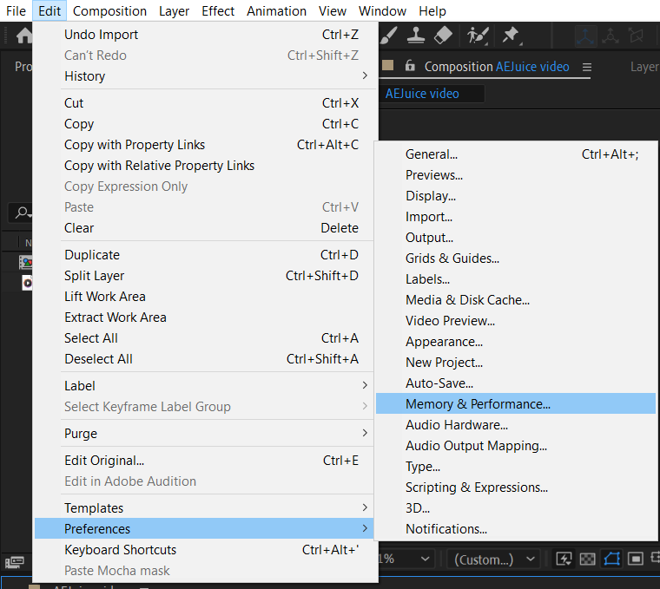Click the Home icon
Viewport: 660px width, 589px height.
click(24, 36)
